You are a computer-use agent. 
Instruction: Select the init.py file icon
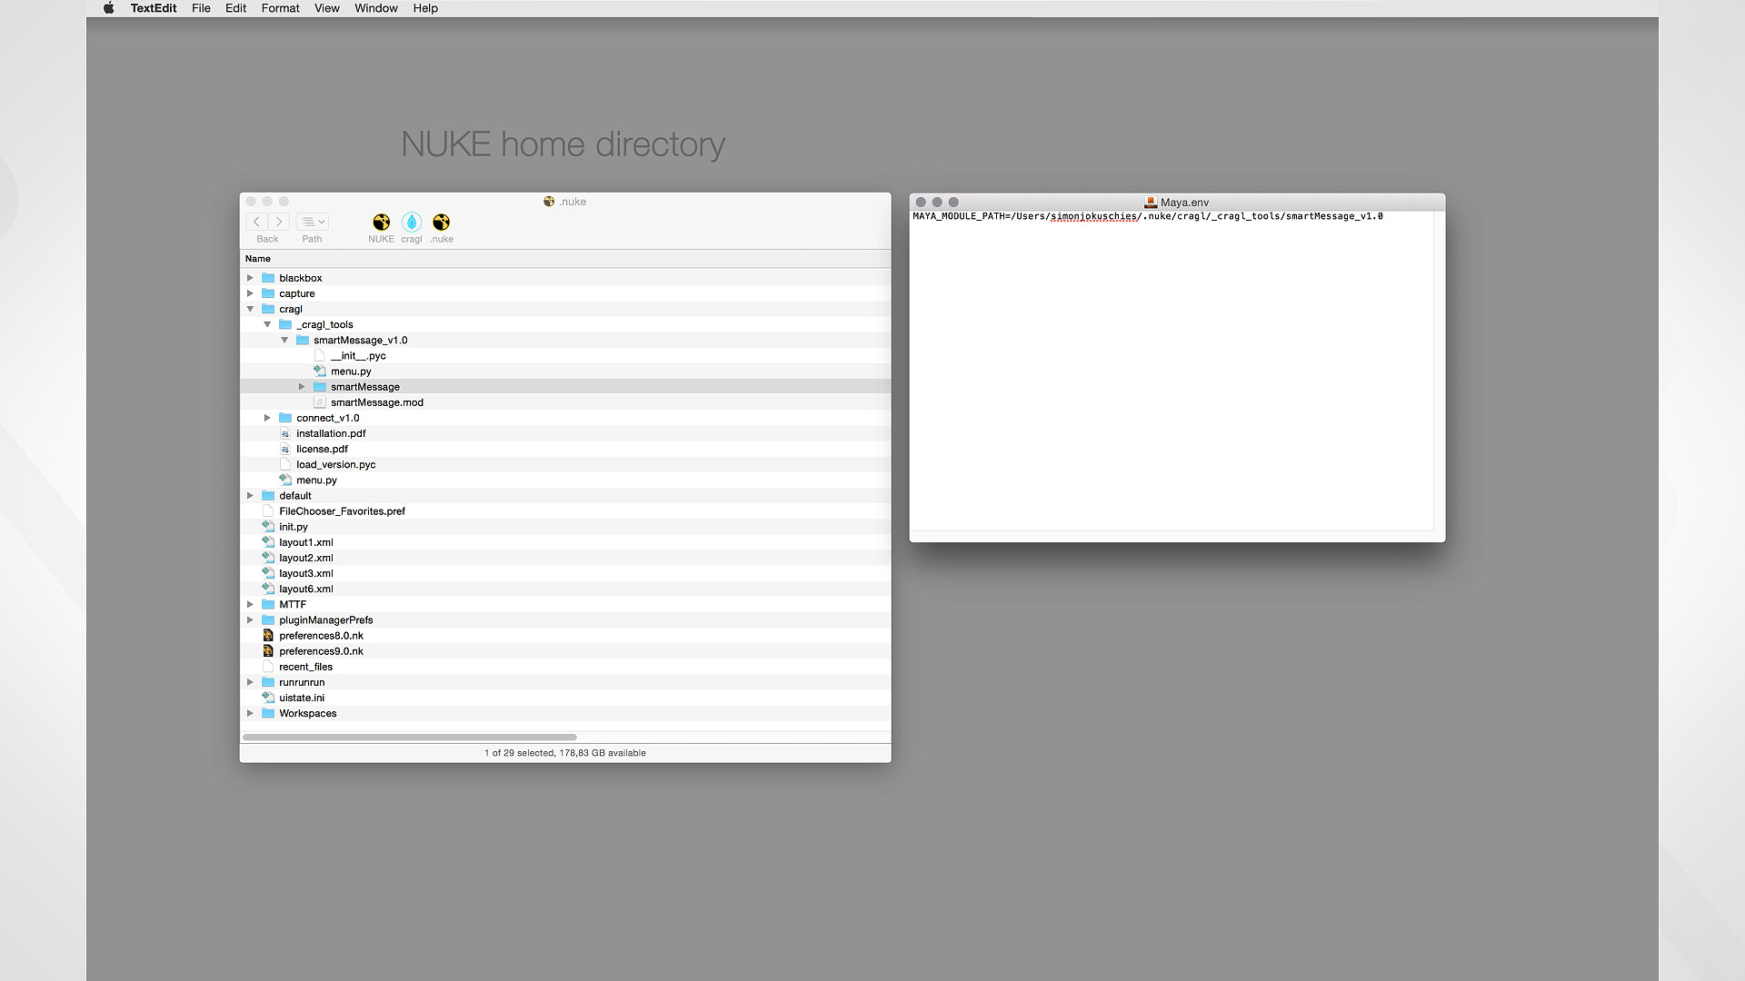click(268, 527)
